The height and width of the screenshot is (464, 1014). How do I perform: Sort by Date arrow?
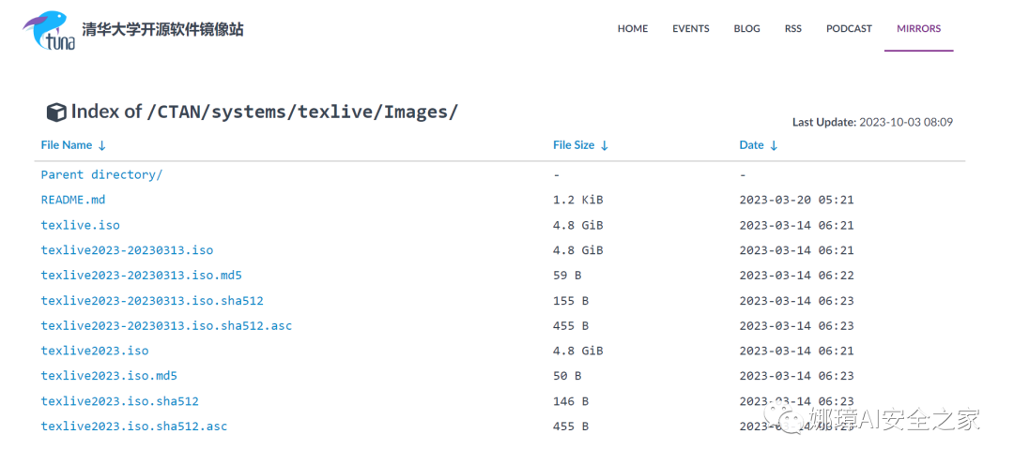[774, 145]
